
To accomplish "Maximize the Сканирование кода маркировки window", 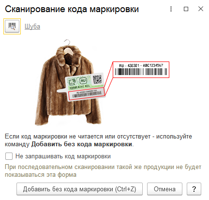I will coord(186,9).
